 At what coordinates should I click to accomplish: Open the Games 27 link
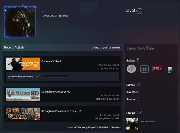[x=134, y=85]
